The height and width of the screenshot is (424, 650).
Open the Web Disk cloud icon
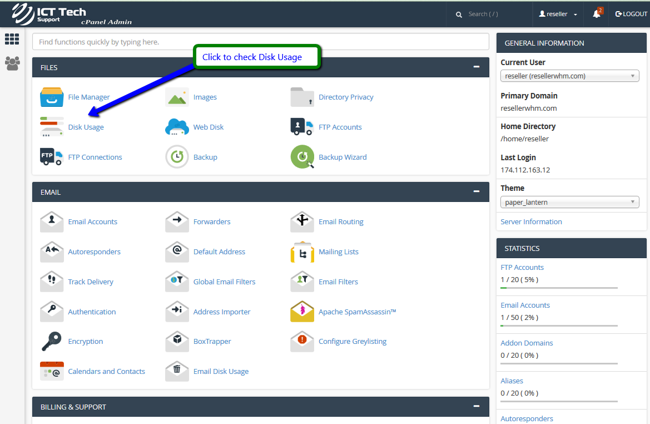pyautogui.click(x=177, y=127)
